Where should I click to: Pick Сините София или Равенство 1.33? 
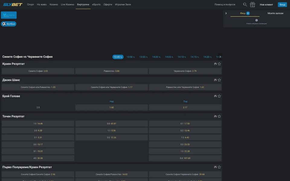coord(38,87)
